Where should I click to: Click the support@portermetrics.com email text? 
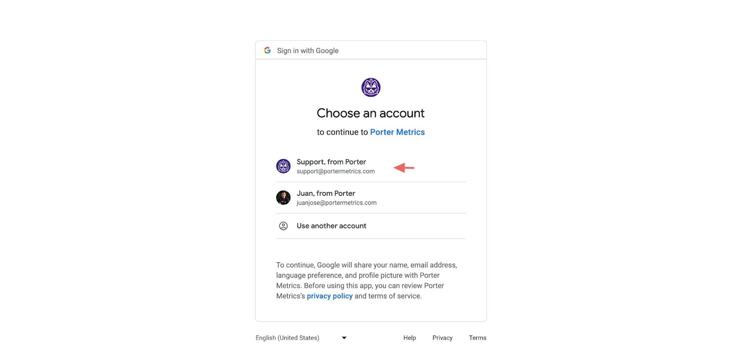pos(336,171)
